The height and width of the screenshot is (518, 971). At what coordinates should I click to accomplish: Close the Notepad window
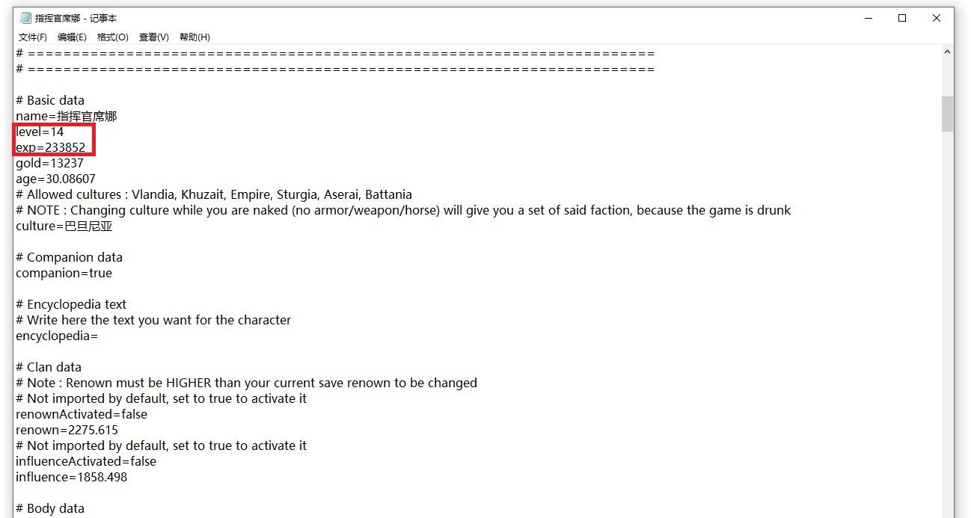(937, 18)
